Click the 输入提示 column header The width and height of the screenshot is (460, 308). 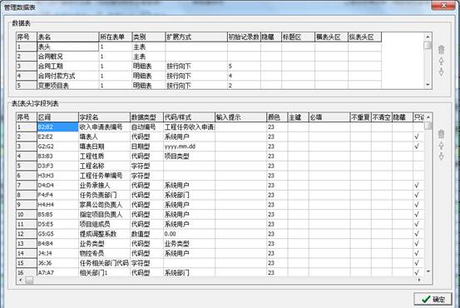(x=240, y=117)
